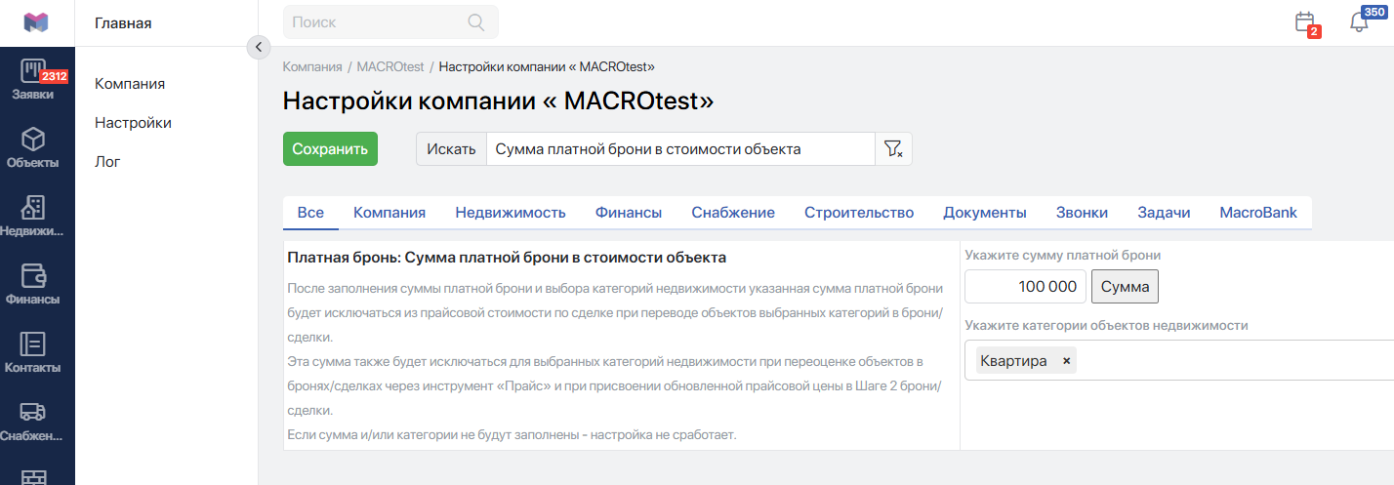Switch to the Все tab
The height and width of the screenshot is (485, 1394).
pyautogui.click(x=310, y=213)
